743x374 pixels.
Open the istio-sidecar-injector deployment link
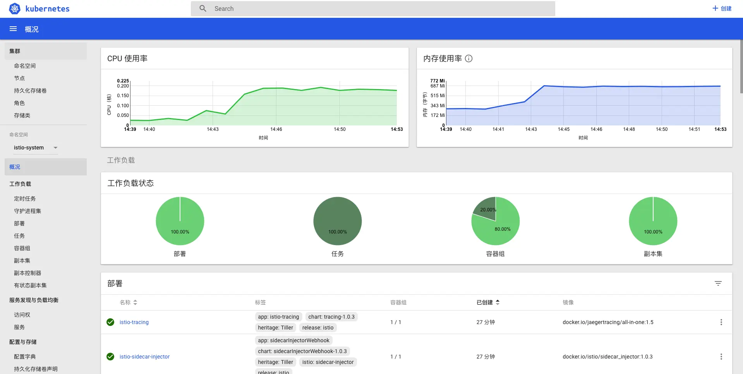click(x=144, y=357)
